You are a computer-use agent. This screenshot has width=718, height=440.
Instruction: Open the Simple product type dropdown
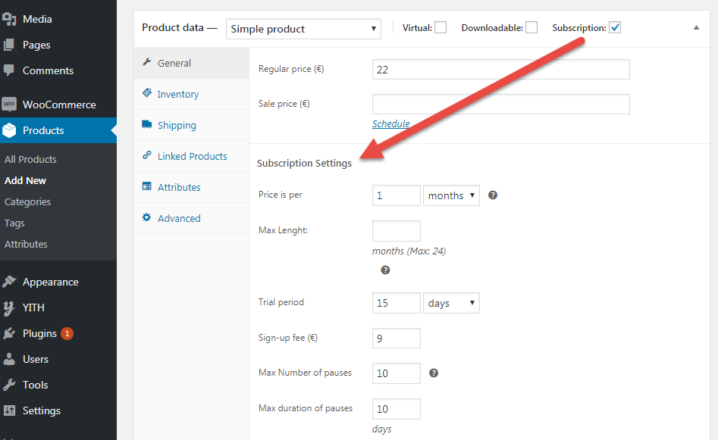tap(303, 29)
